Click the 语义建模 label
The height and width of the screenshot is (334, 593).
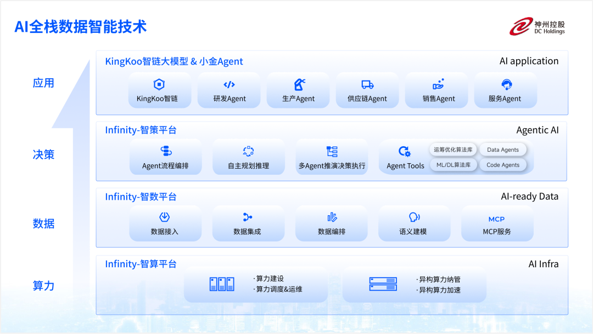point(413,232)
